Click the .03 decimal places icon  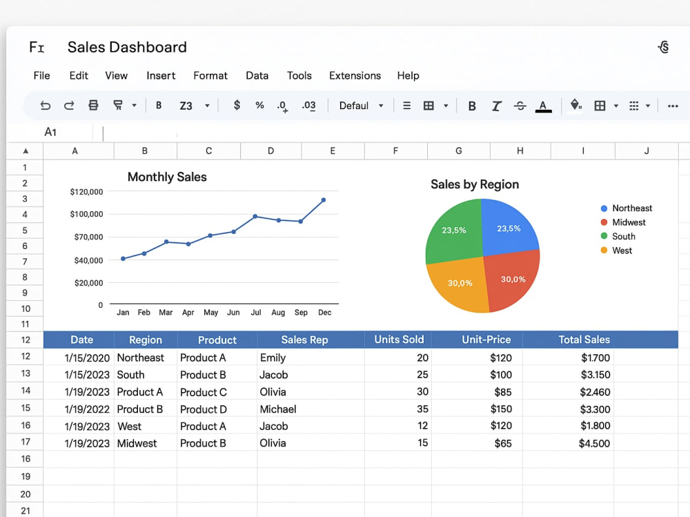pyautogui.click(x=308, y=106)
